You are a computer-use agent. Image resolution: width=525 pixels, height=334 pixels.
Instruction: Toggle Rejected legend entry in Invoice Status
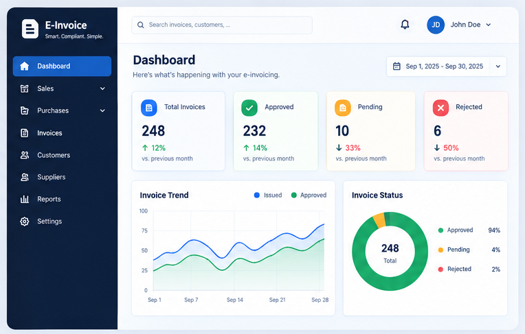click(x=454, y=269)
